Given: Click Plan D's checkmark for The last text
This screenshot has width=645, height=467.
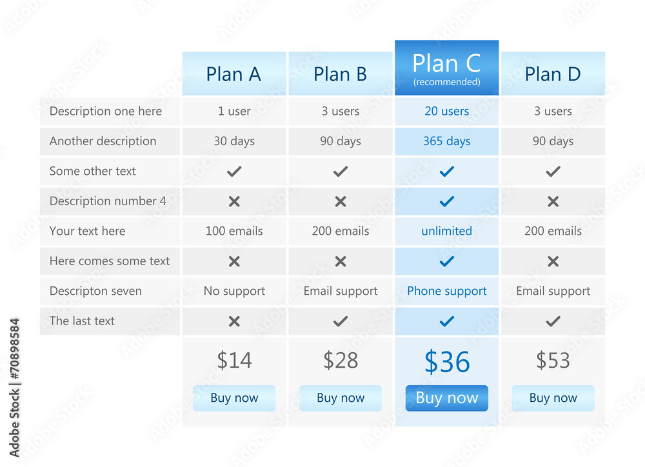Looking at the screenshot, I should point(553,321).
